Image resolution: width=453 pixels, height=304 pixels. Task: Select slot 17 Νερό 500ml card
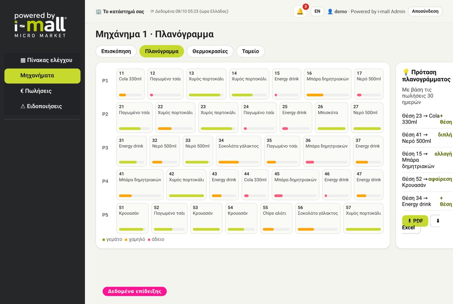pyautogui.click(x=369, y=84)
